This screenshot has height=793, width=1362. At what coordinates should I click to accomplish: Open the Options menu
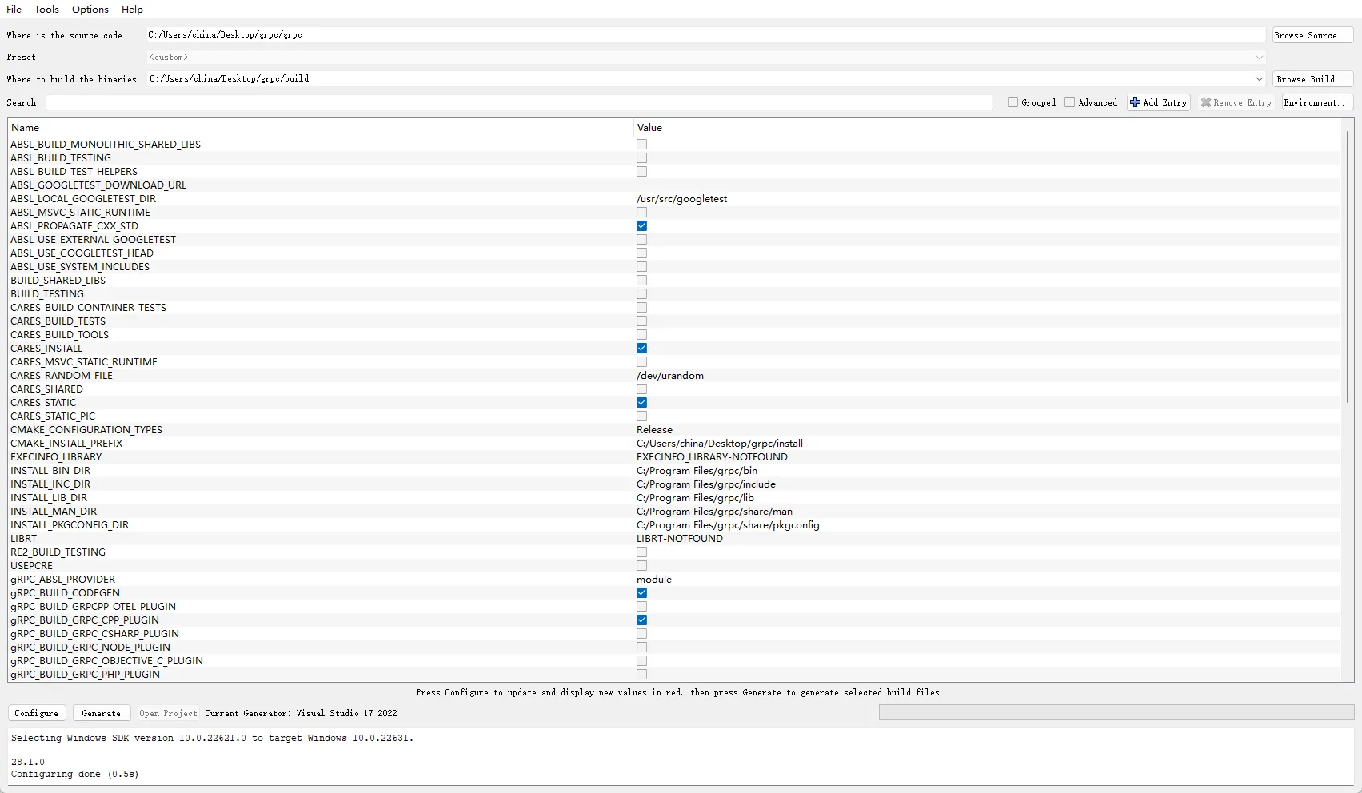(x=90, y=10)
